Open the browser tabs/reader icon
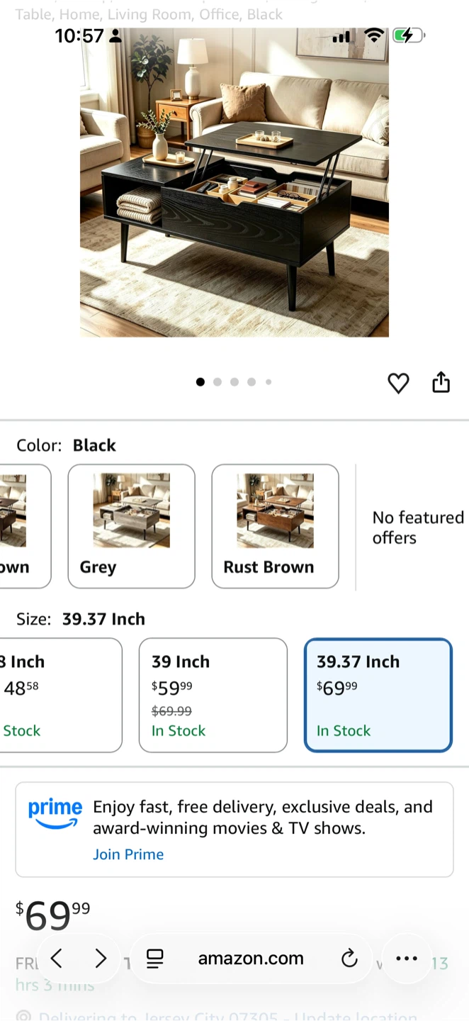Image resolution: width=469 pixels, height=1021 pixels. point(154,959)
